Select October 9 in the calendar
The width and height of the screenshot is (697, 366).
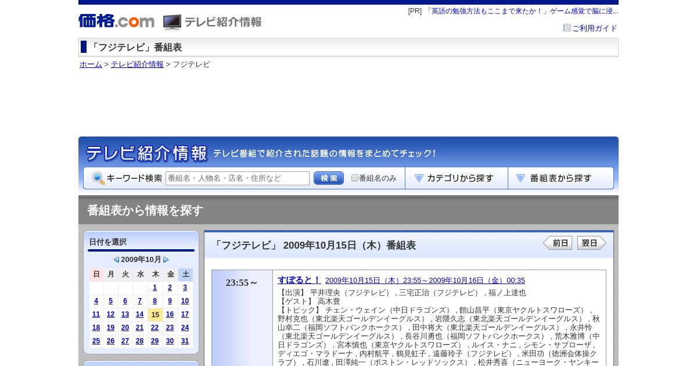[x=170, y=301]
